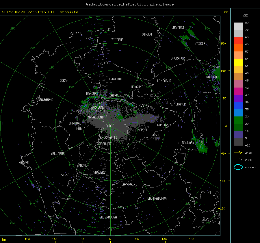
Task: Click the YADGIR city label
Action: point(200,44)
